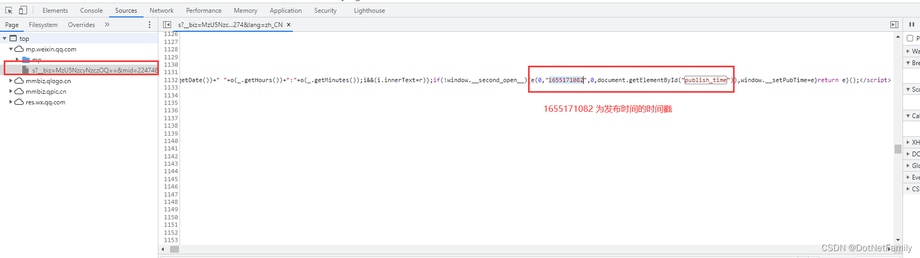Collapse the top tree node
Screen dimensions: 920x258
5,38
